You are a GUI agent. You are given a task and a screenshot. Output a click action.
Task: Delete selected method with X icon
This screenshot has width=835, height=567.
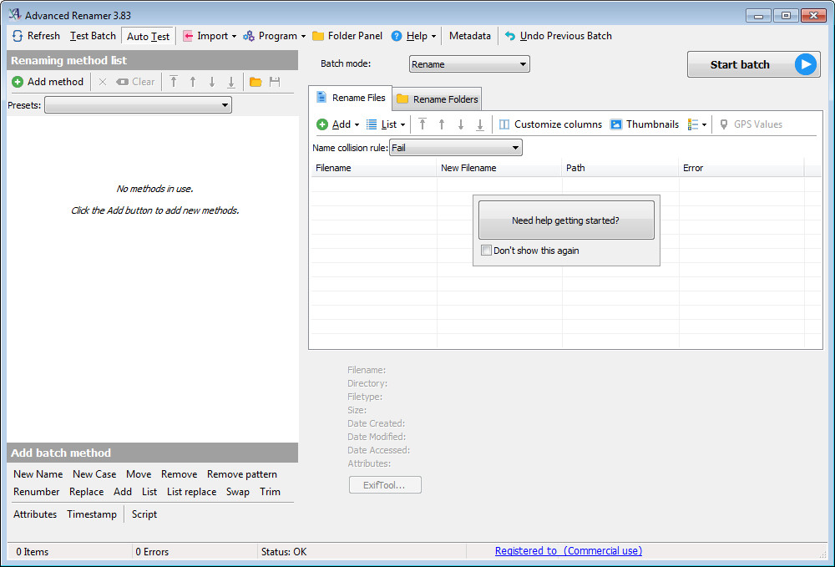(103, 82)
